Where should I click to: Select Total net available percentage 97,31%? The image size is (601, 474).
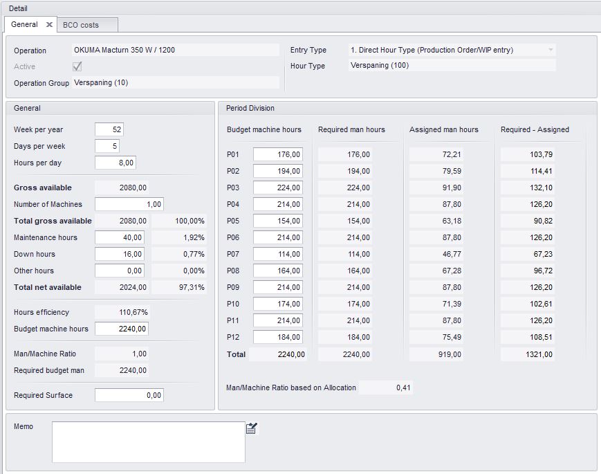(179, 287)
